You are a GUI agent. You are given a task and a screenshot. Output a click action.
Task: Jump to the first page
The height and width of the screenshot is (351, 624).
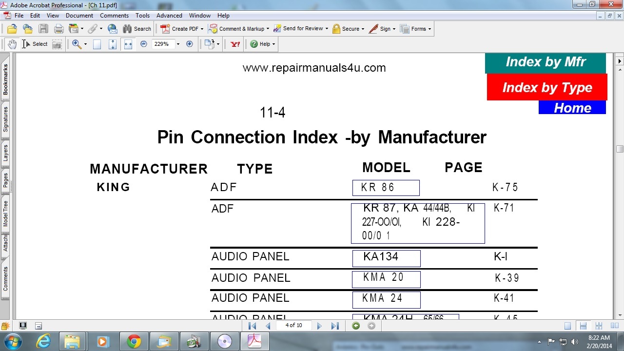click(252, 326)
